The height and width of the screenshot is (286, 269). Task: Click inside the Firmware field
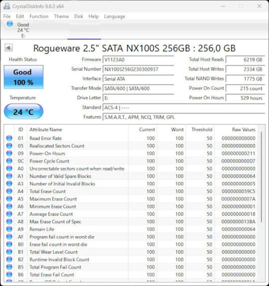137,60
